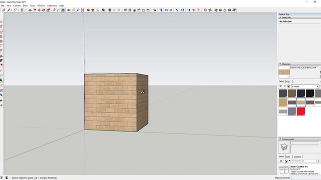Pick the black material swatch
This screenshot has height=180, width=321.
310,93
